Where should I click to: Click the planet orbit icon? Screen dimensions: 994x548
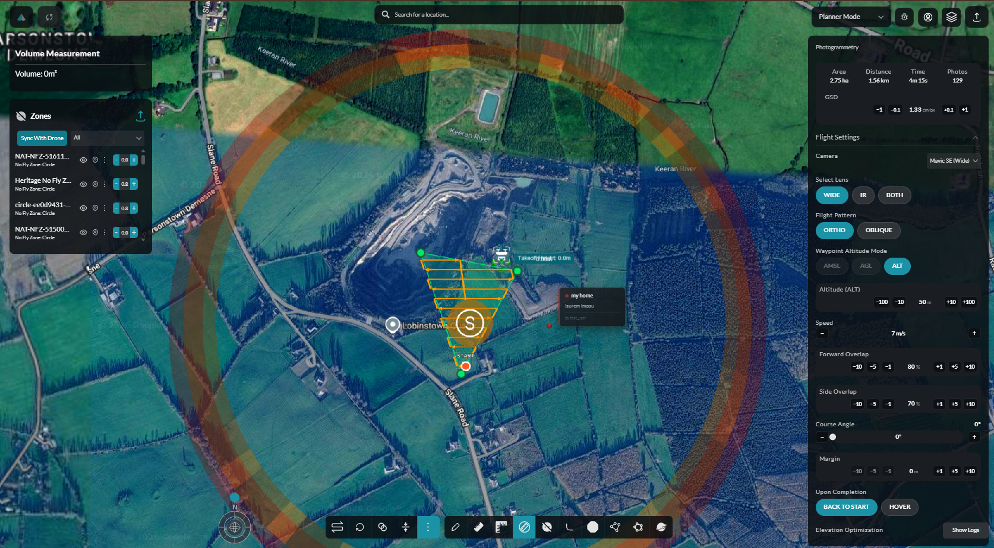coord(661,527)
